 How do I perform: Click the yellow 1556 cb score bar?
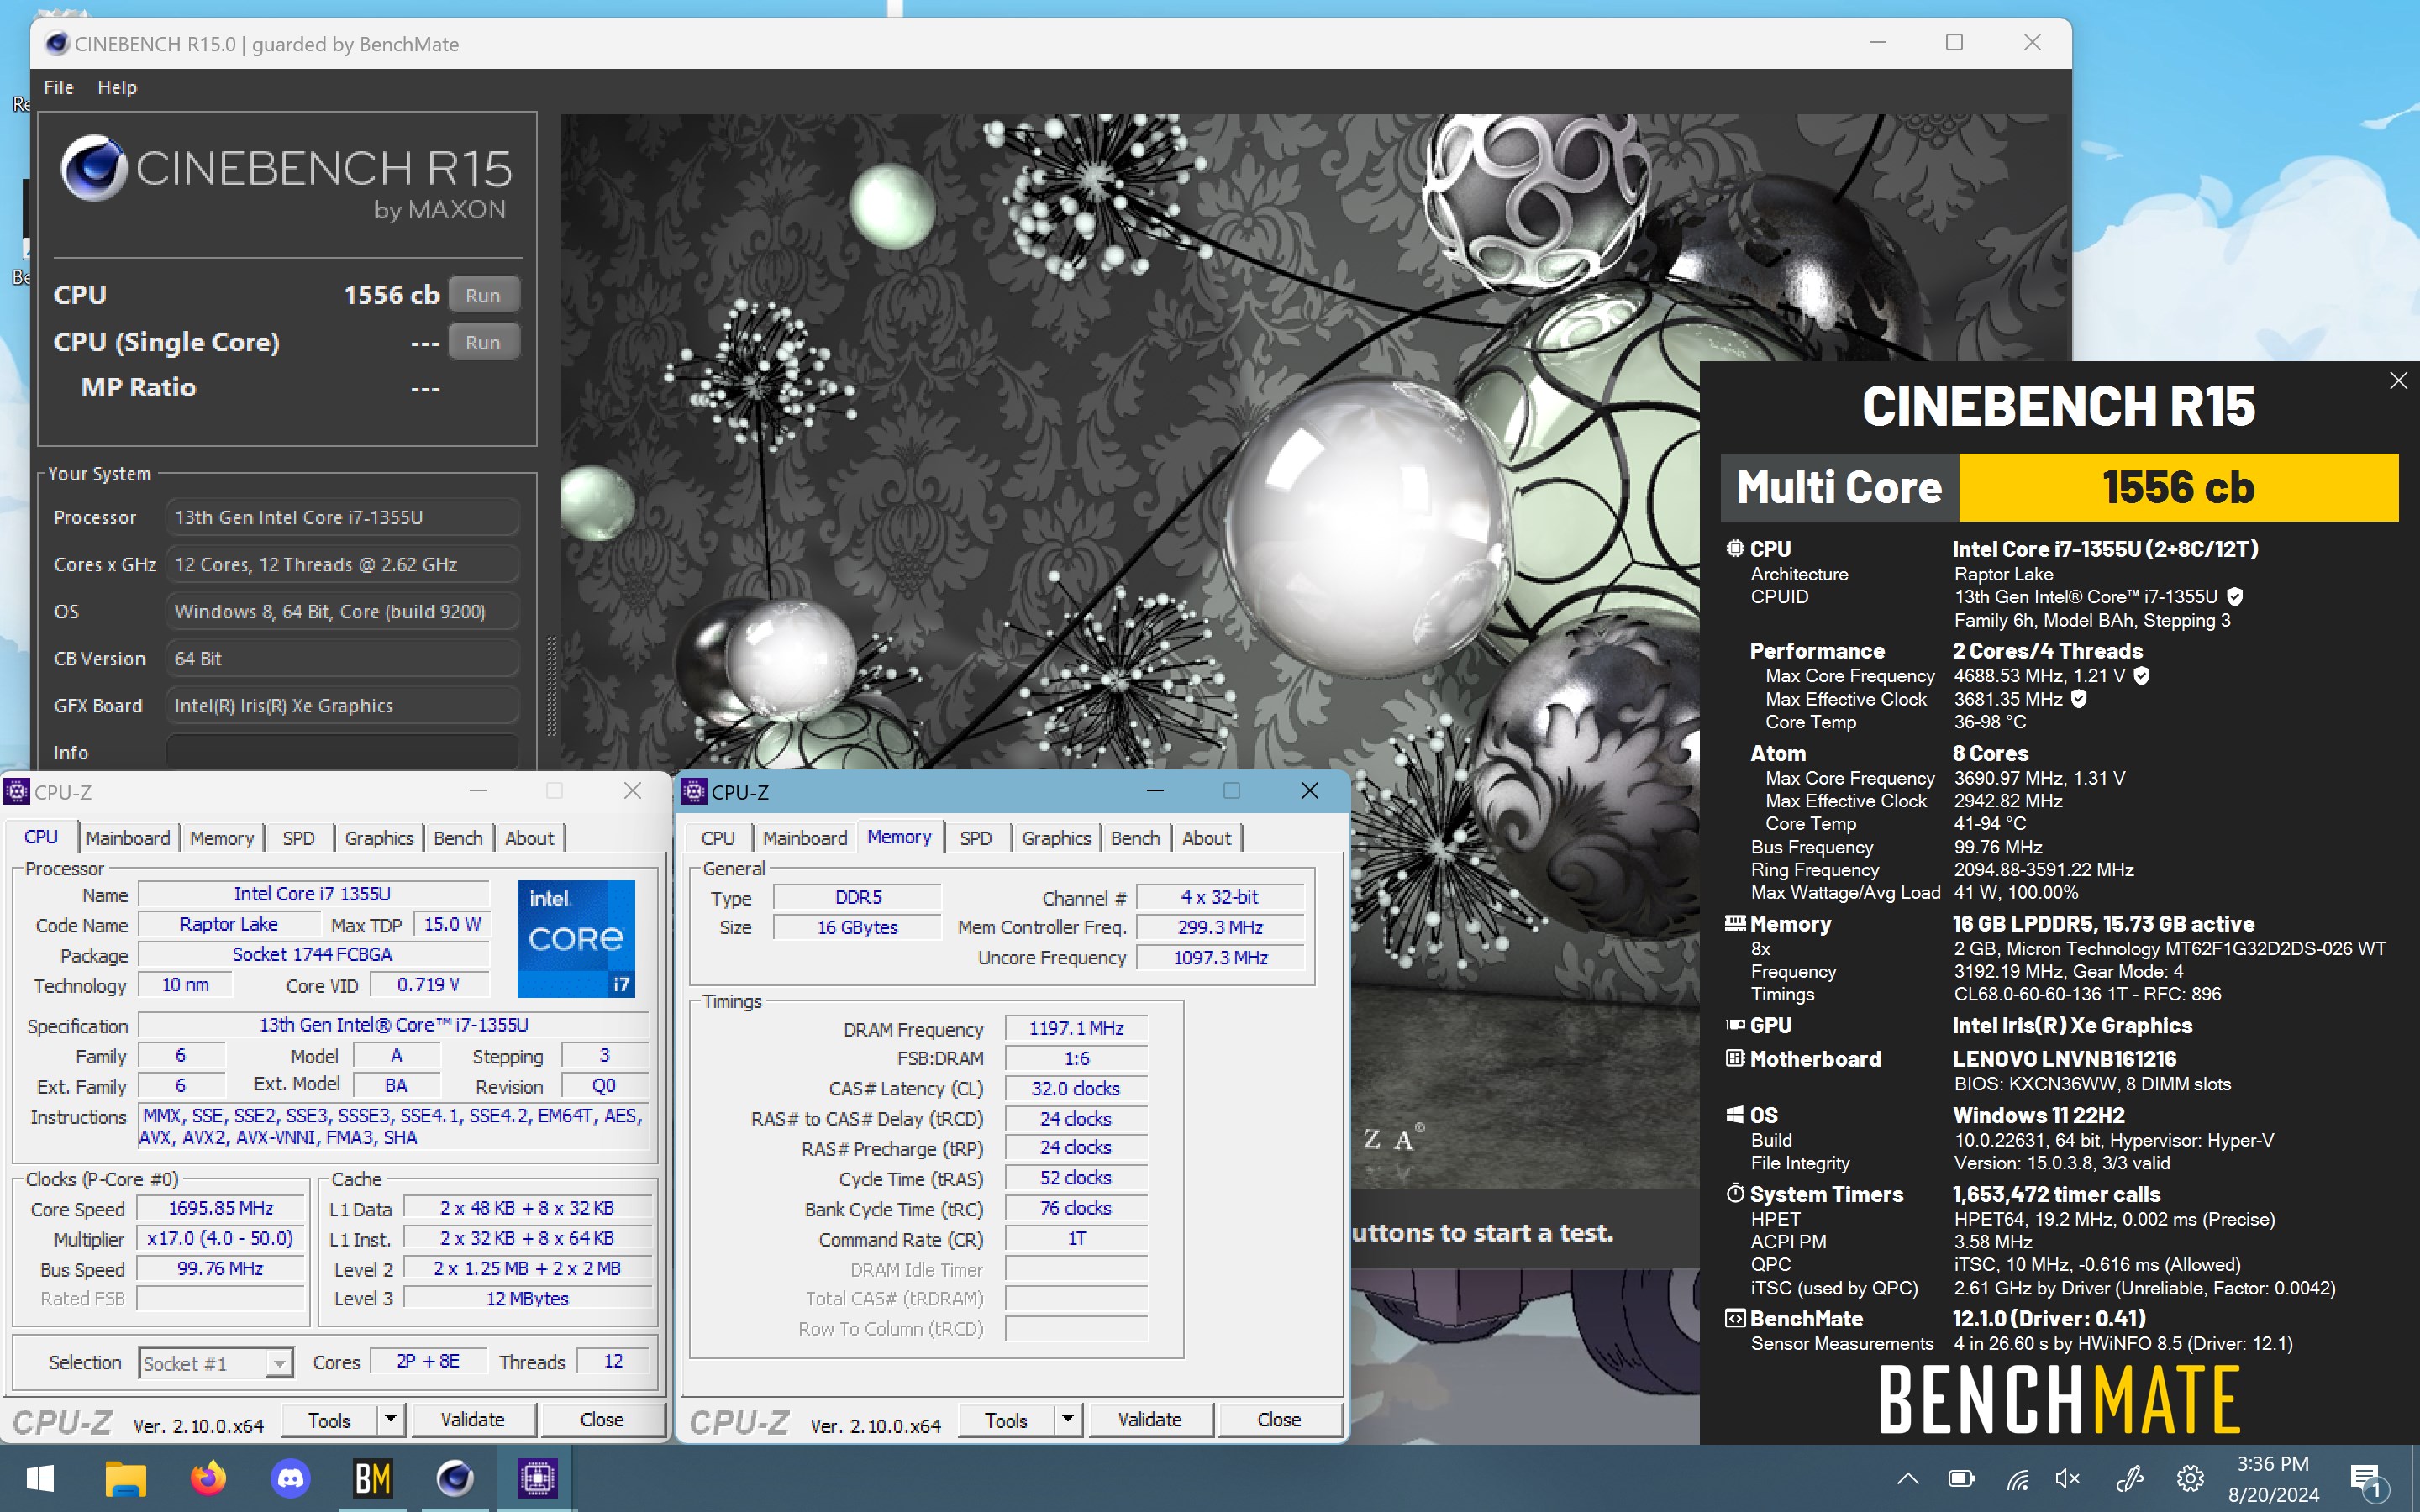(2178, 488)
